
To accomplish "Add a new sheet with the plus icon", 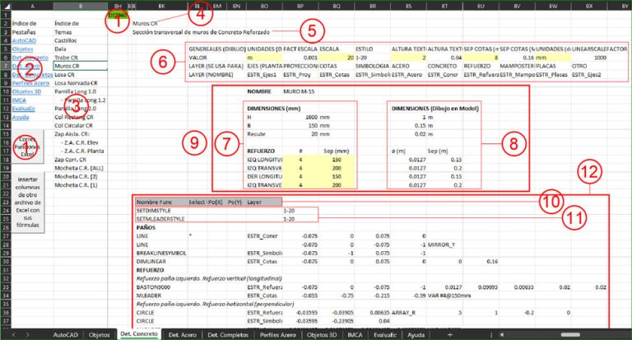I will tap(450, 335).
